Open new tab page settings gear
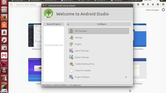This screenshot has height=93, width=166. (163, 10)
